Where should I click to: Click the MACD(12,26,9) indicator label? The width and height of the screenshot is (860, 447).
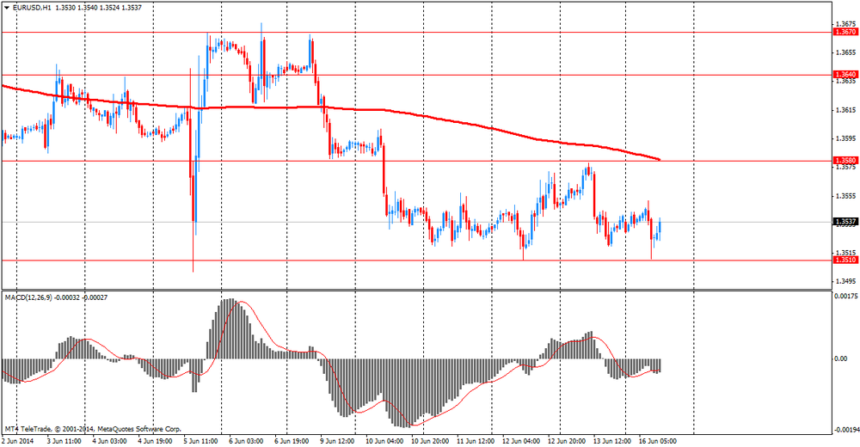[28, 297]
